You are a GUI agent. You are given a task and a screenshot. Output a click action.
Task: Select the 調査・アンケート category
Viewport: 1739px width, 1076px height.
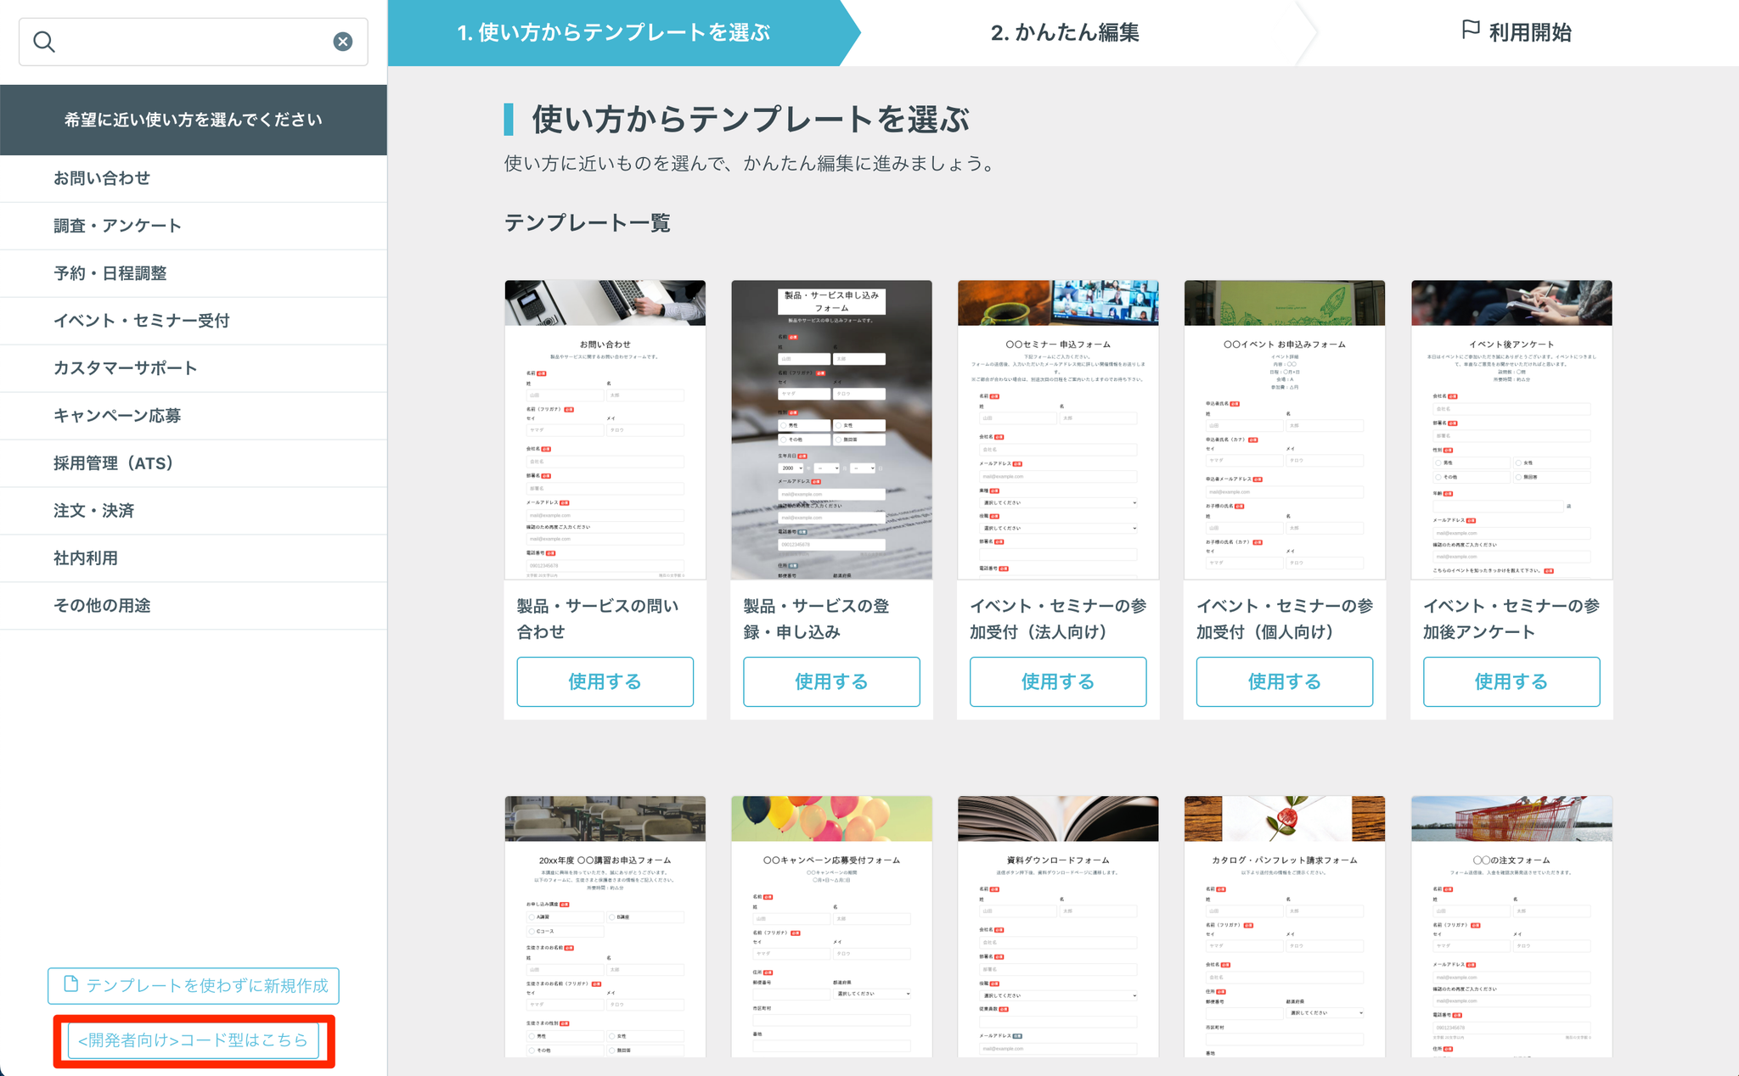(x=117, y=226)
